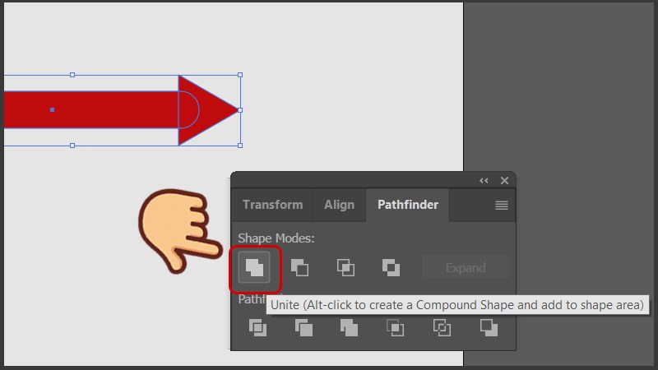Close the Pathfinder panel
The image size is (658, 370).
click(x=504, y=180)
